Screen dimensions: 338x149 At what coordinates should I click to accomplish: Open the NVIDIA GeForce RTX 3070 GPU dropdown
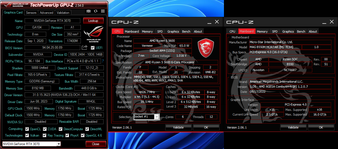58,144
